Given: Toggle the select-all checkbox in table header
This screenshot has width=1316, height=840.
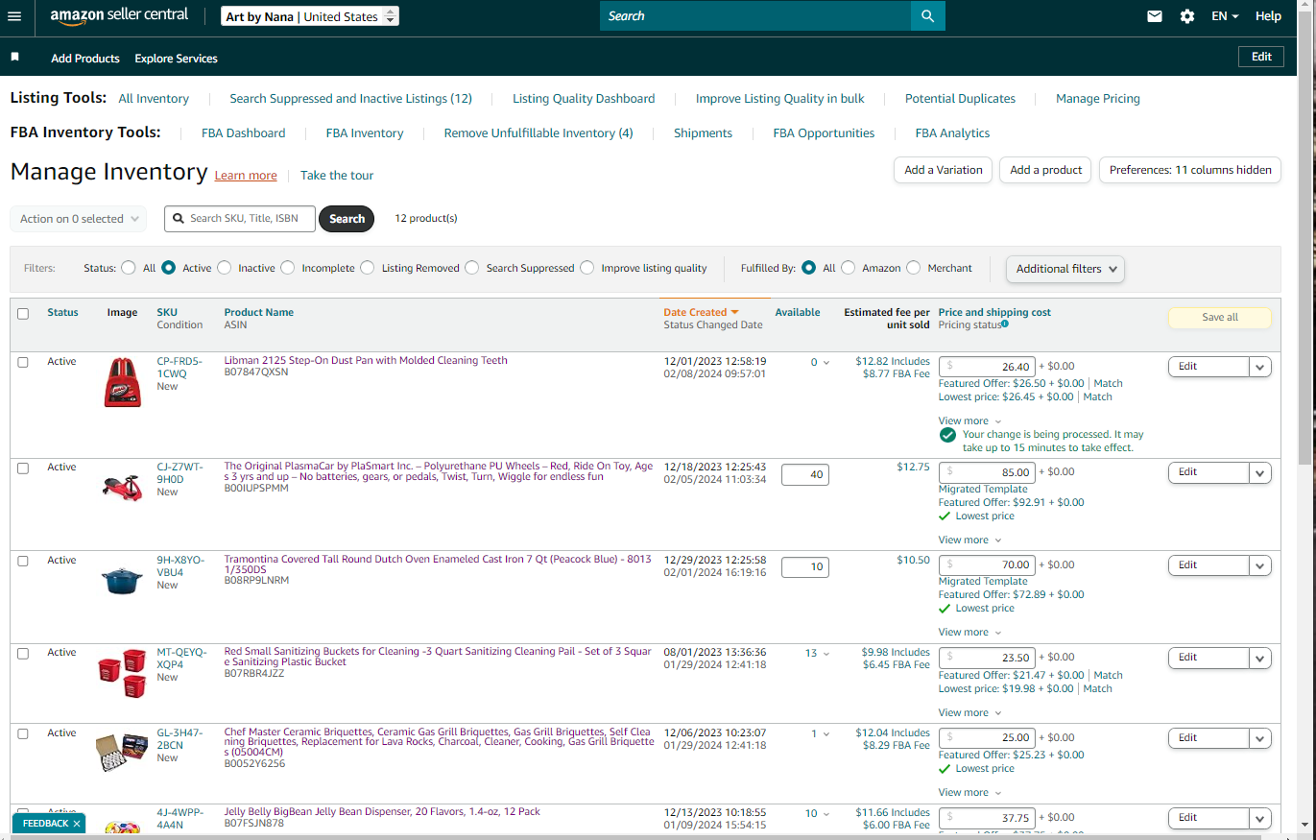Looking at the screenshot, I should click(23, 313).
